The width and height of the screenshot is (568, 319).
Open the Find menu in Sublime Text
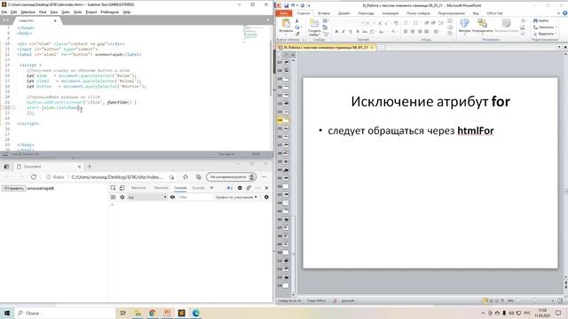point(43,12)
